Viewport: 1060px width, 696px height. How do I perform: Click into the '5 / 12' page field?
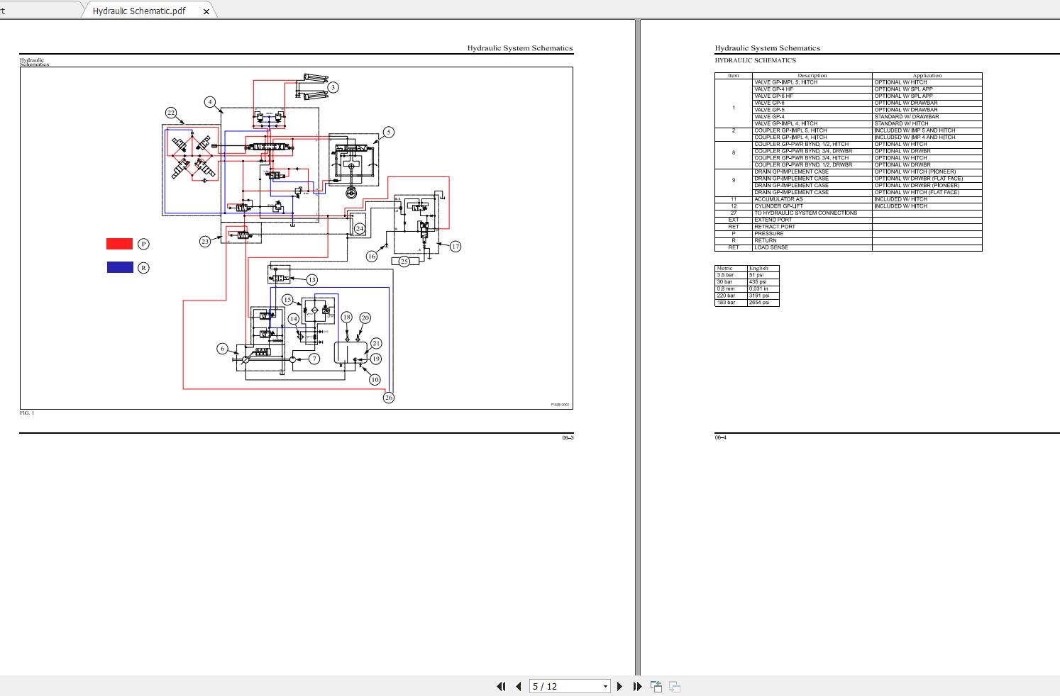(564, 686)
